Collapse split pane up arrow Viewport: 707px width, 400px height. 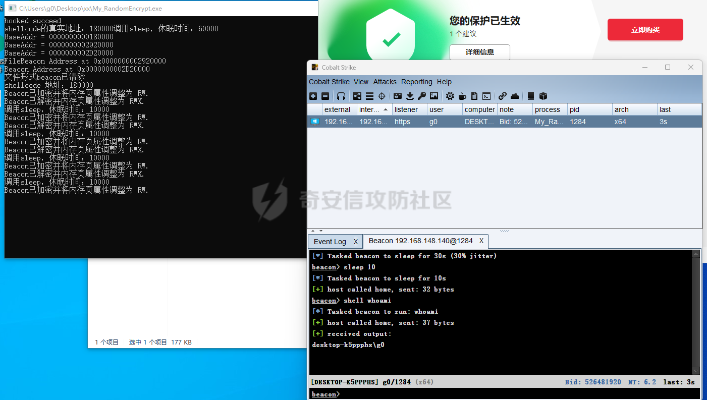coord(312,231)
